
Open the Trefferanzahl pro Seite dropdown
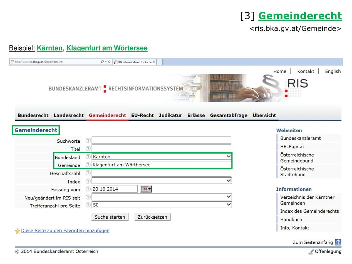(x=162, y=205)
